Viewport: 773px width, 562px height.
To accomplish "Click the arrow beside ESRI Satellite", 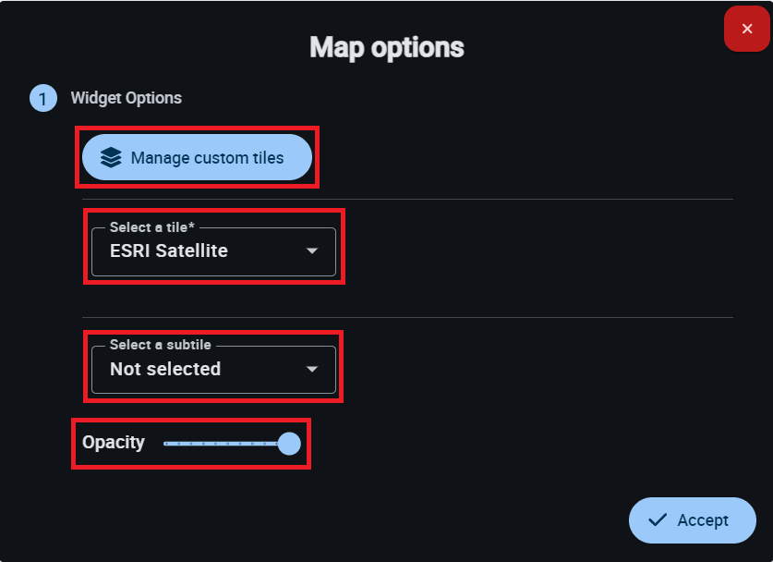I will [x=312, y=251].
